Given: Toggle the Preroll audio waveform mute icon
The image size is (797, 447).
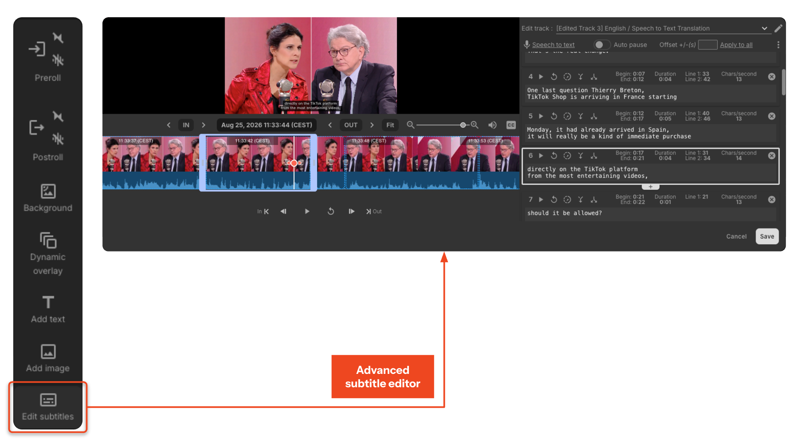Looking at the screenshot, I should (x=58, y=60).
